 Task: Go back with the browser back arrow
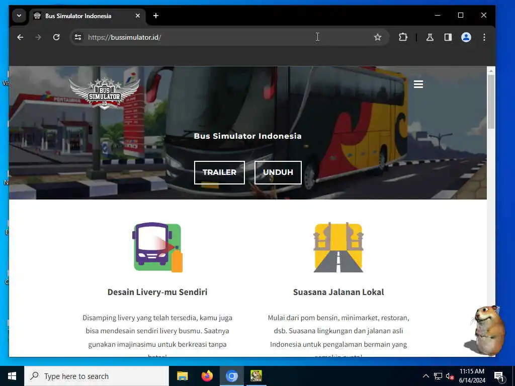tap(20, 37)
